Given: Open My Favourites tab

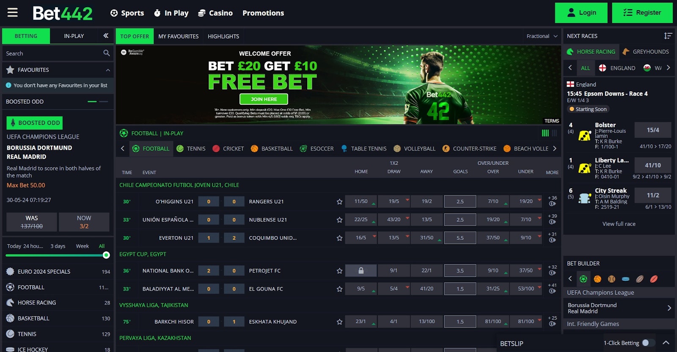Looking at the screenshot, I should click(x=178, y=36).
